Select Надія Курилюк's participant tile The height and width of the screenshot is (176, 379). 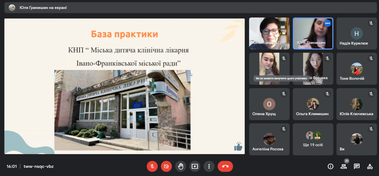(356, 34)
